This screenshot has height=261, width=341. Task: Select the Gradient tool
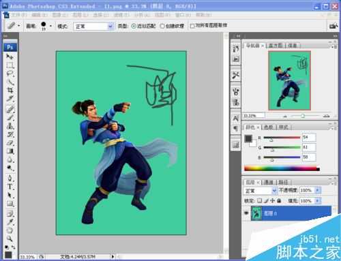click(x=10, y=151)
